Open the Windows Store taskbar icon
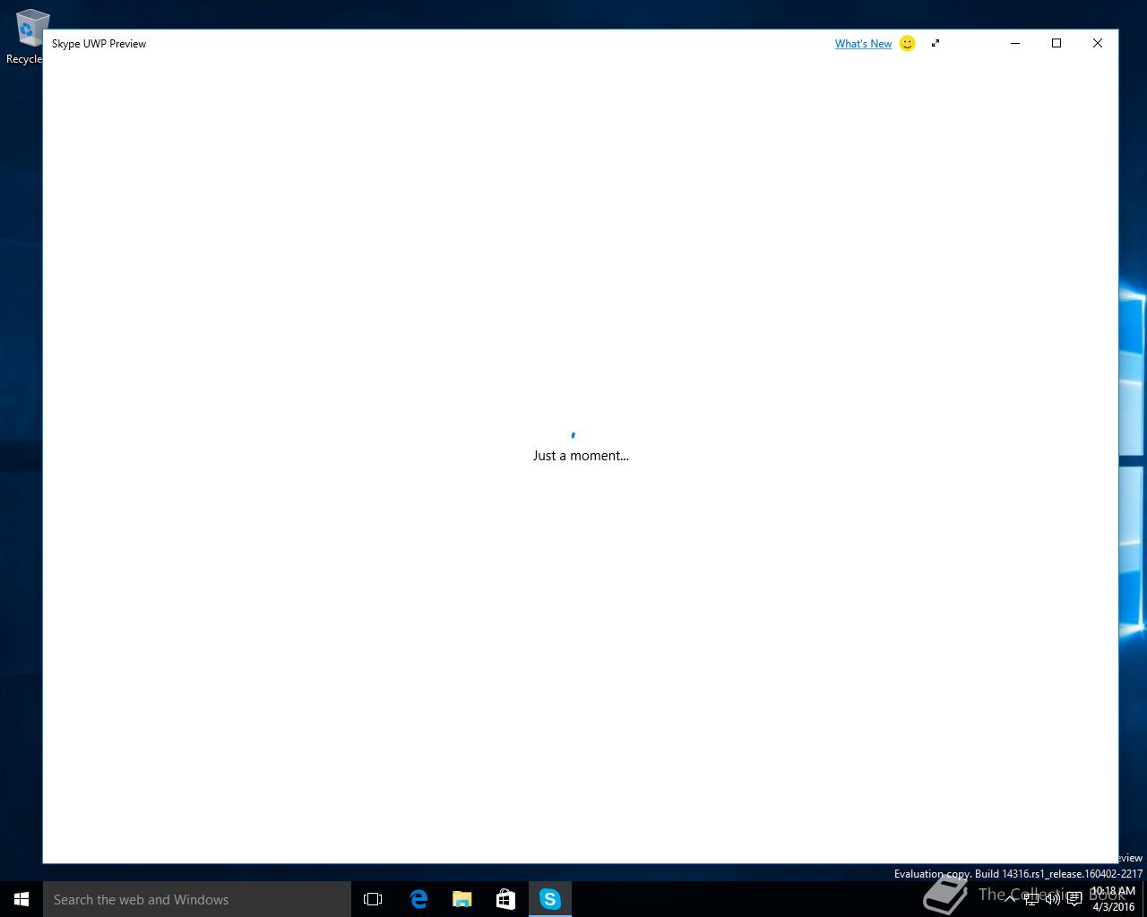Viewport: 1147px width, 917px height. (505, 899)
